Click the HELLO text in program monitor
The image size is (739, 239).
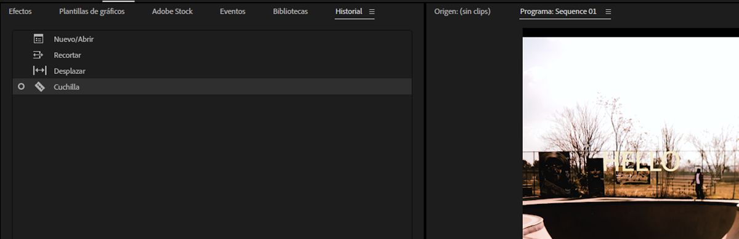642,161
